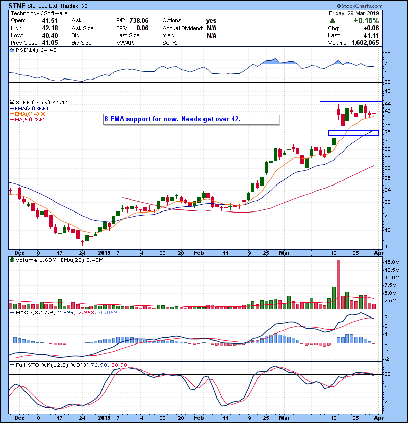Viewport: 408px width, 423px height.
Task: Click the Bid Size label
Action: (82, 43)
